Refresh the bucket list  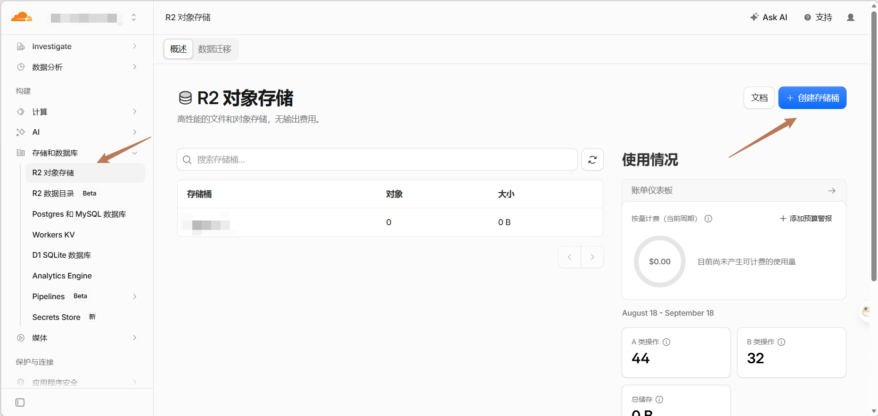(592, 160)
